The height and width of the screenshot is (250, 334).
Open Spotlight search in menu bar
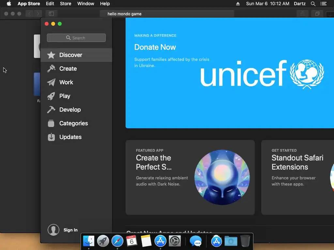pyautogui.click(x=313, y=4)
